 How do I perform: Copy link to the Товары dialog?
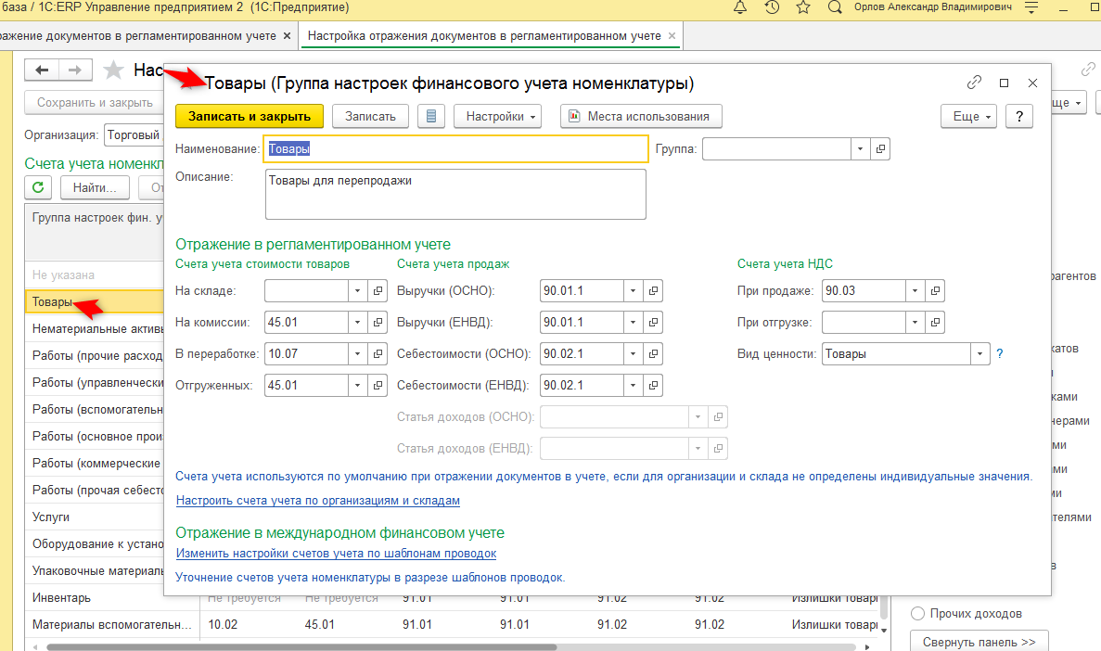(x=974, y=83)
